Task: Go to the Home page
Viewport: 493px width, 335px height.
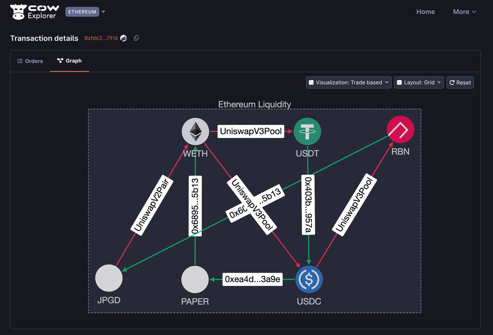Action: coord(426,12)
